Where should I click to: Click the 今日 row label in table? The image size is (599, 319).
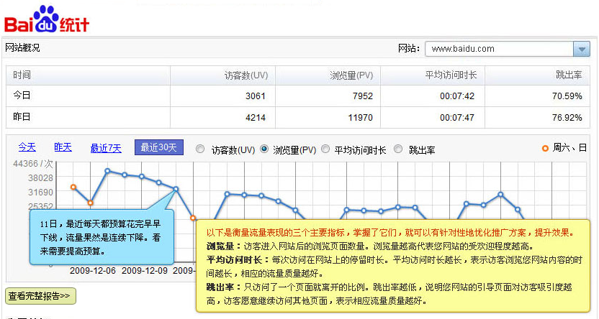pos(23,96)
